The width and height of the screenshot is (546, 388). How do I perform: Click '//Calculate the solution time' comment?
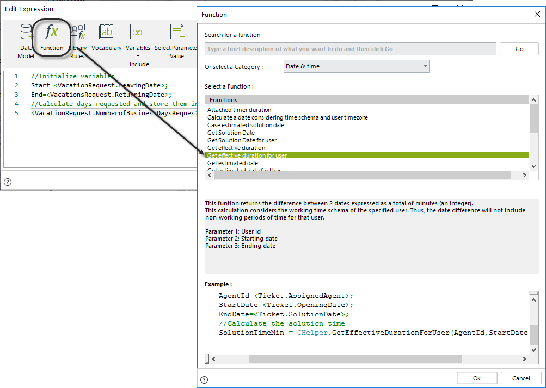point(281,323)
